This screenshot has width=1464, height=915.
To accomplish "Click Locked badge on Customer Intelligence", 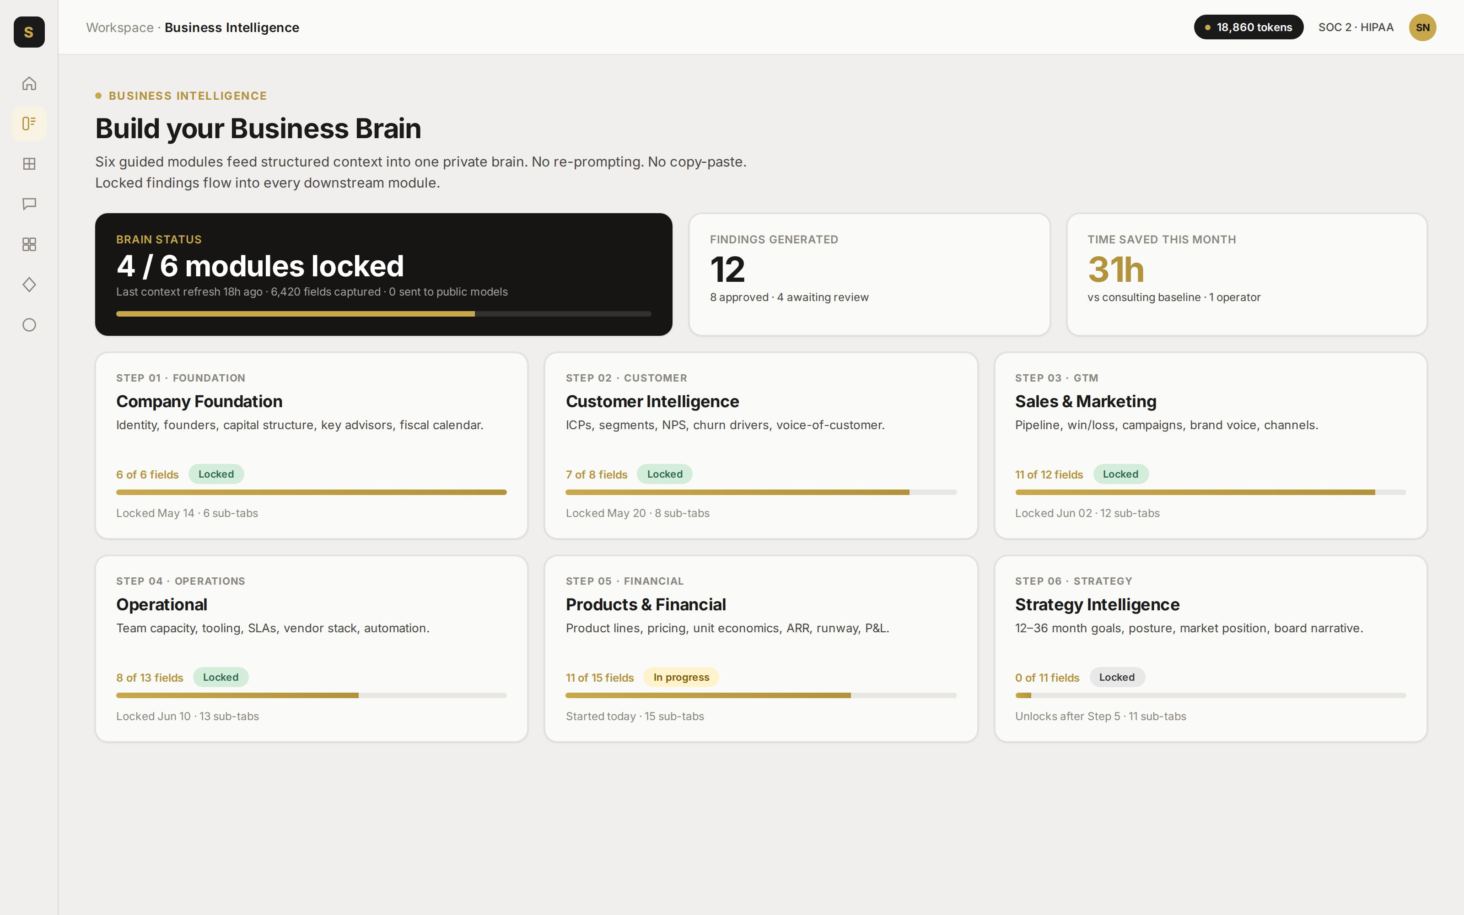I will point(664,474).
